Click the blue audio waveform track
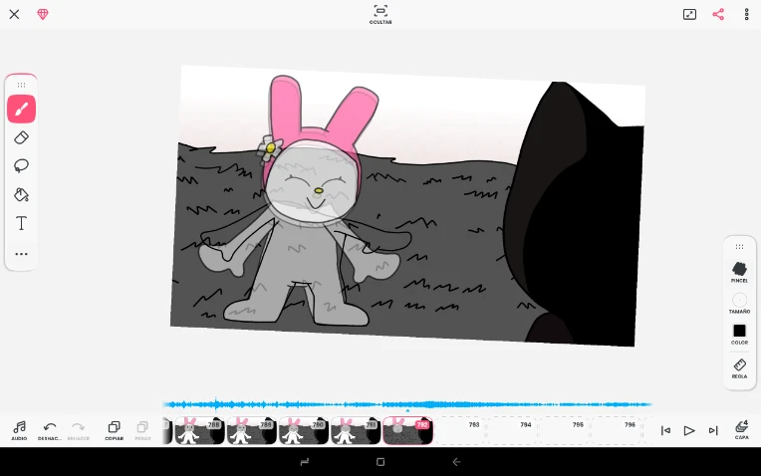 [407, 404]
